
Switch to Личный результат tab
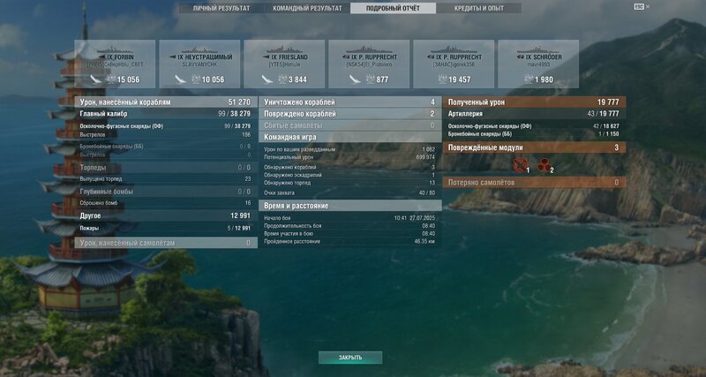[x=222, y=8]
